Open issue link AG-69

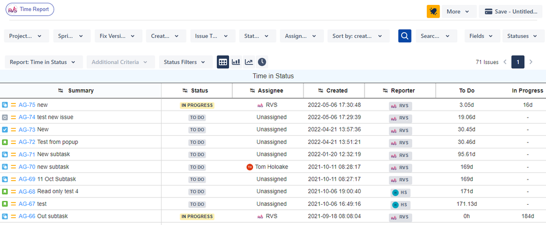coord(27,179)
